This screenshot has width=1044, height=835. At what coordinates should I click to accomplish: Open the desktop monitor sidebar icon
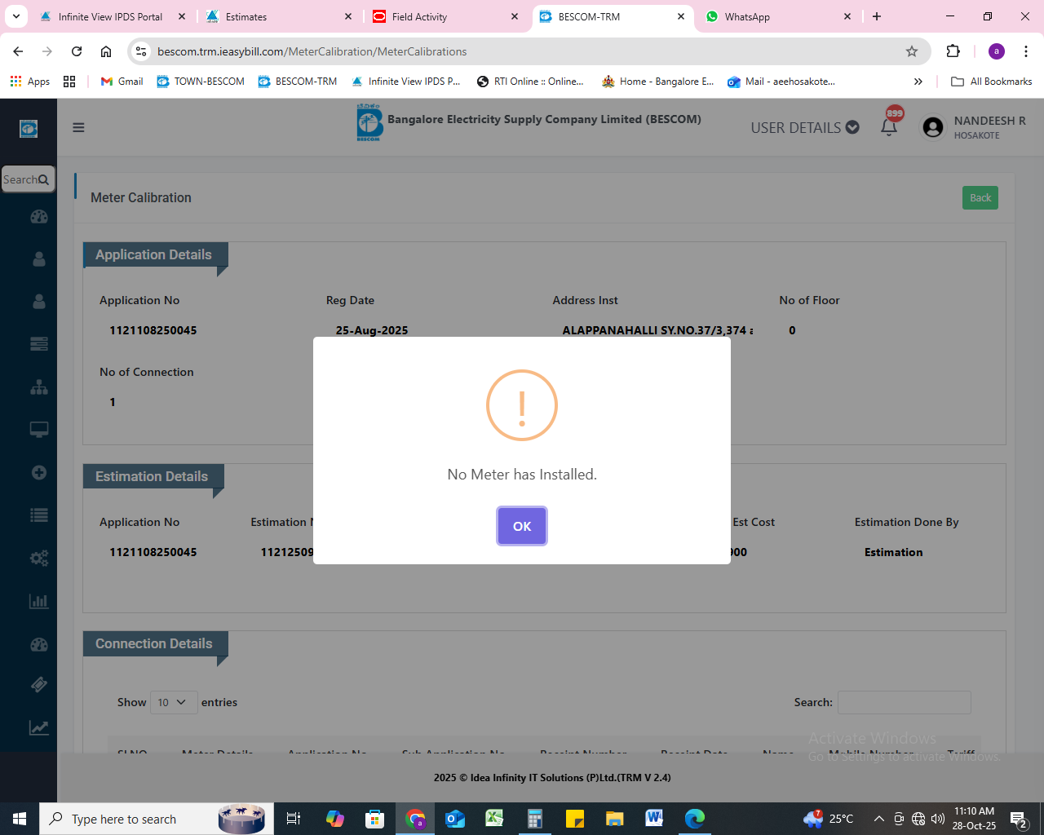pos(38,430)
